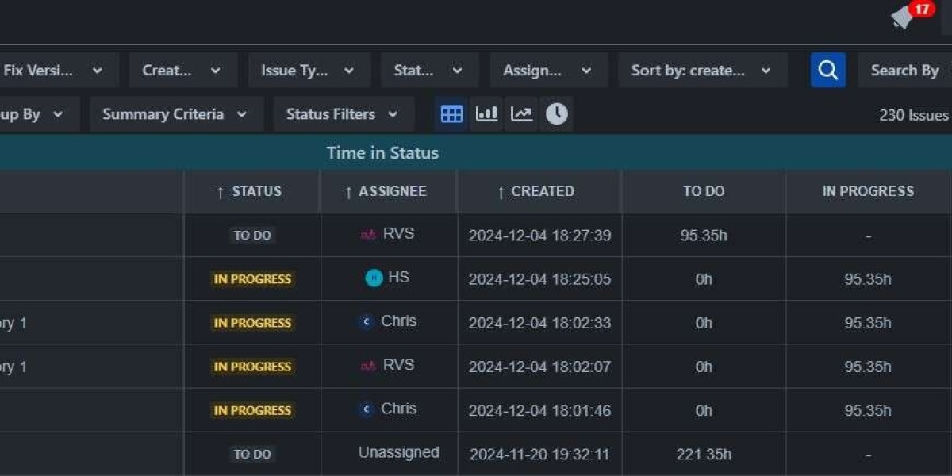Click the blue search icon
Screen dimensions: 952x476
point(827,70)
